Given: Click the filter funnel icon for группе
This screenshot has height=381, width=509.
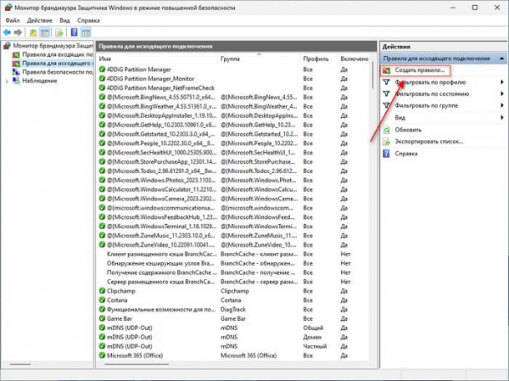Looking at the screenshot, I should click(x=386, y=105).
